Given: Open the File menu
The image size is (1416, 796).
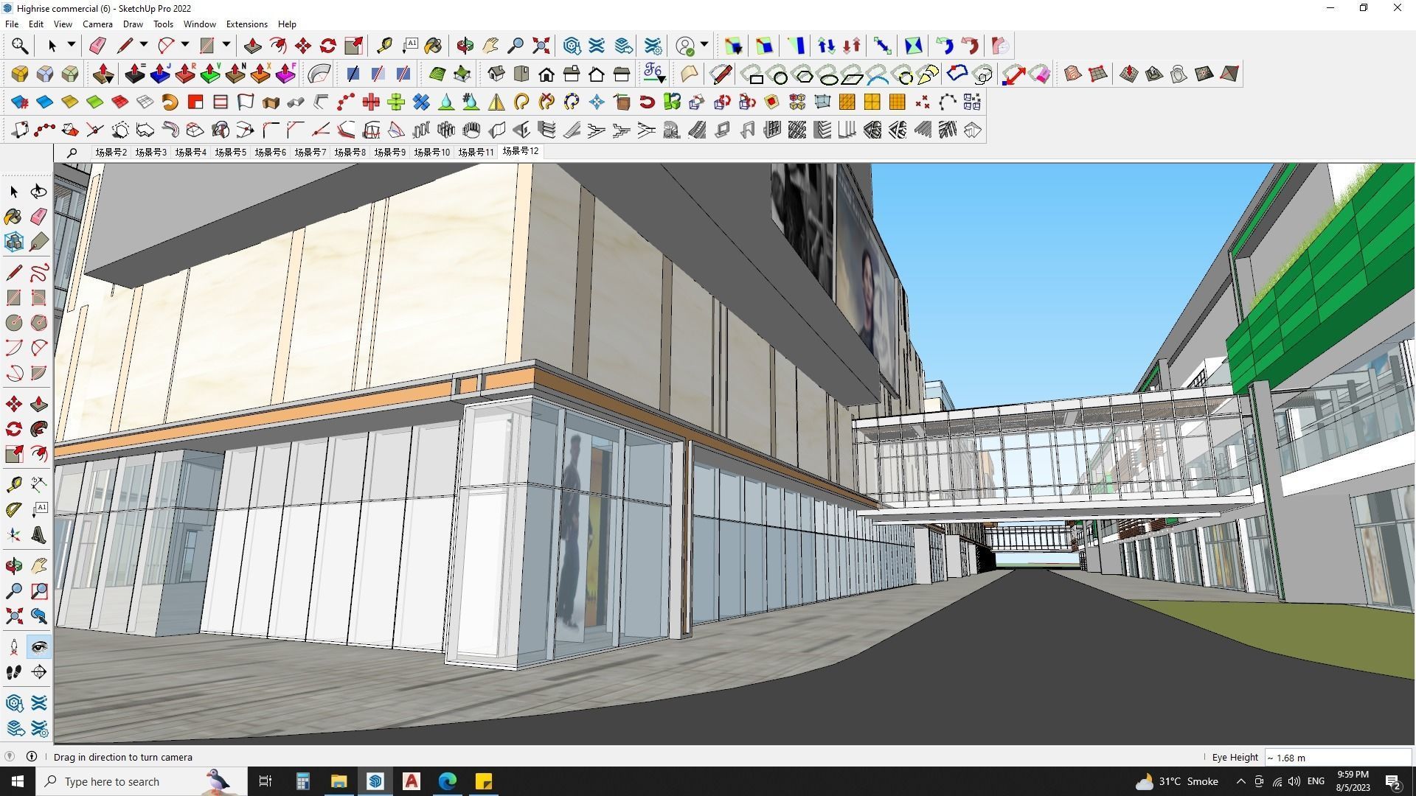Looking at the screenshot, I should [x=12, y=24].
